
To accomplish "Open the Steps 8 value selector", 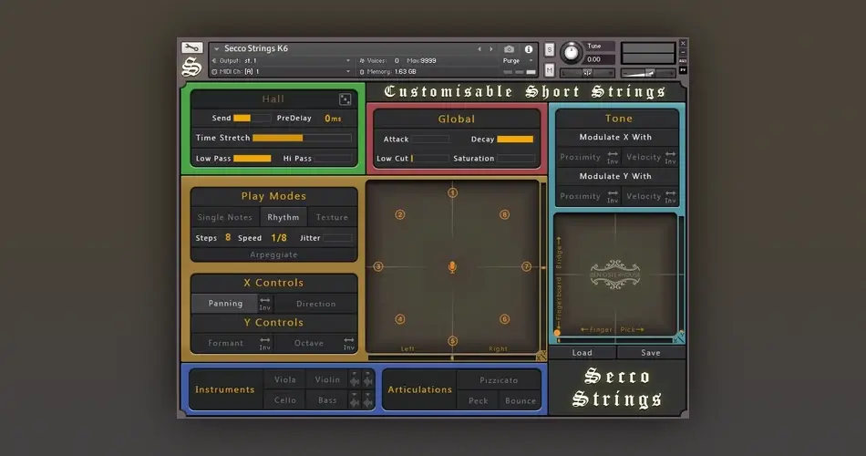I will [228, 237].
